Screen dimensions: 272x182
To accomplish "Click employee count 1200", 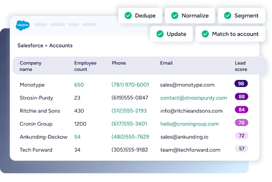I will click(x=80, y=124).
